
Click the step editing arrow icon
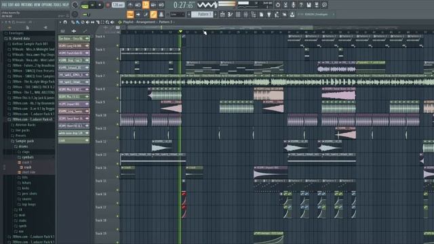point(138,14)
